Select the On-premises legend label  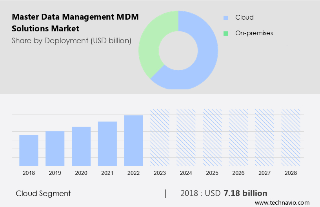(x=254, y=33)
